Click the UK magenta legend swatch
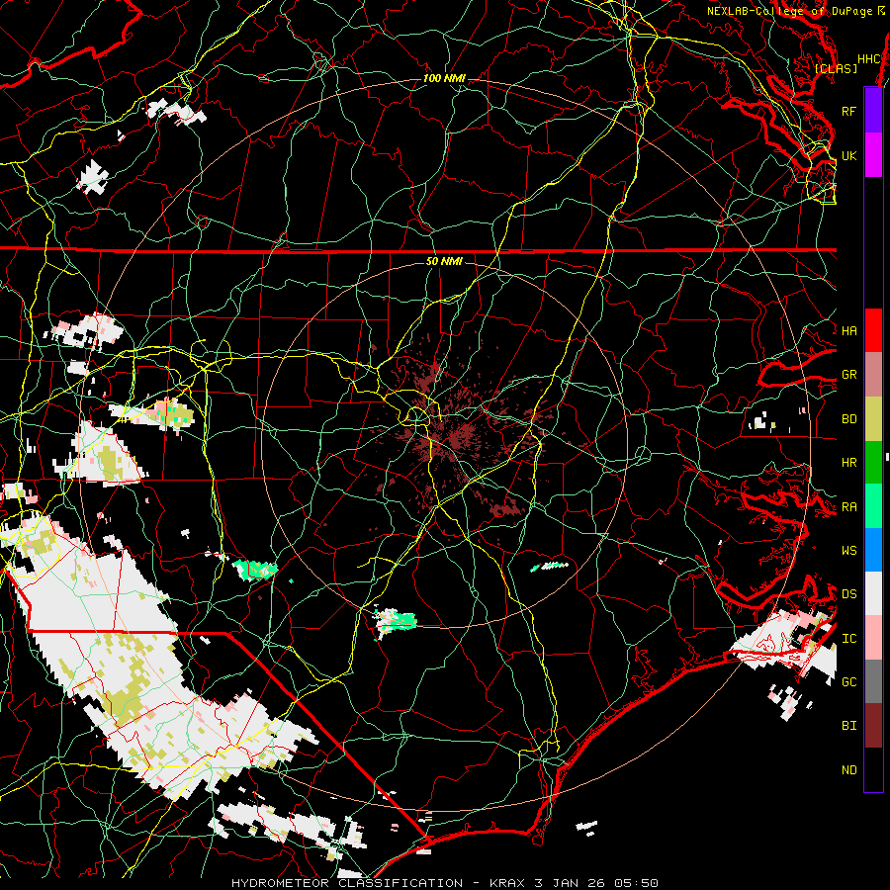The image size is (890, 890). (873, 155)
